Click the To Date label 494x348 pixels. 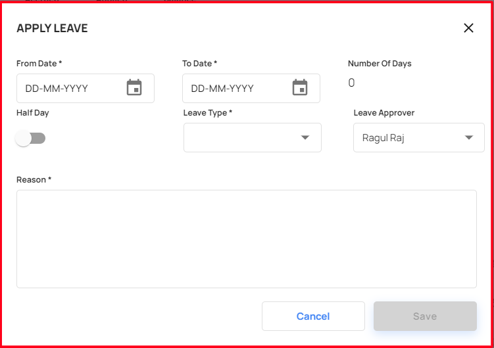coord(199,64)
